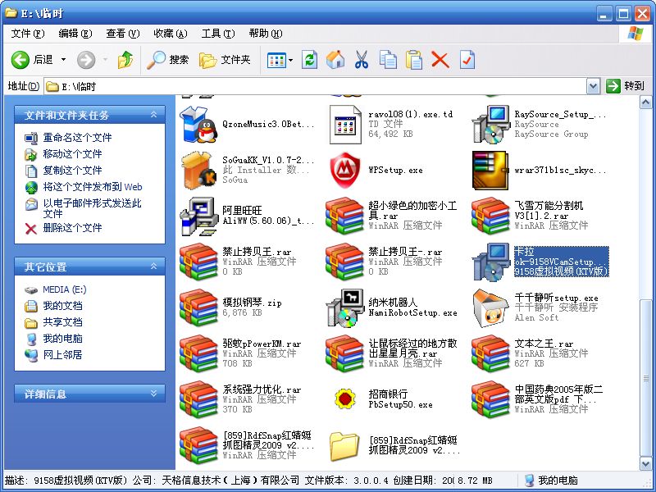Open the 工具(T) menu
656x492 pixels.
pyautogui.click(x=218, y=34)
